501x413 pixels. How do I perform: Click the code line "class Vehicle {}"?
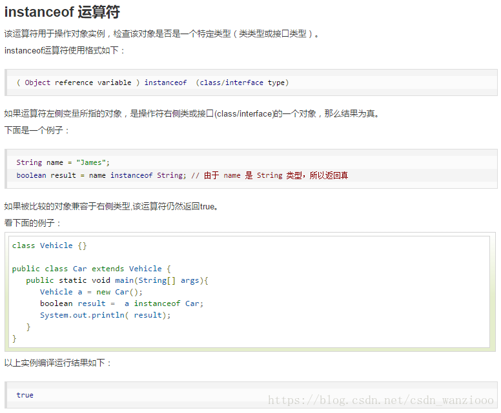pos(50,245)
